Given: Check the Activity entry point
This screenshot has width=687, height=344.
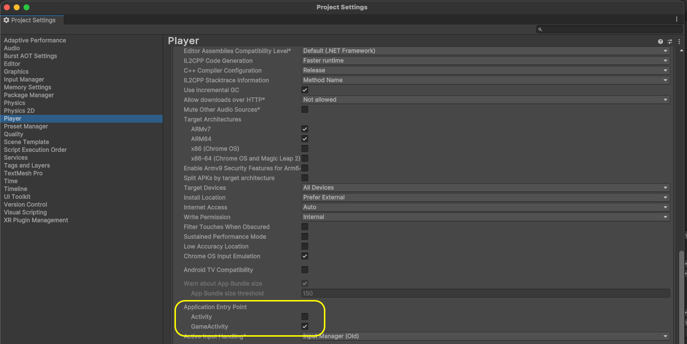Looking at the screenshot, I should 305,317.
